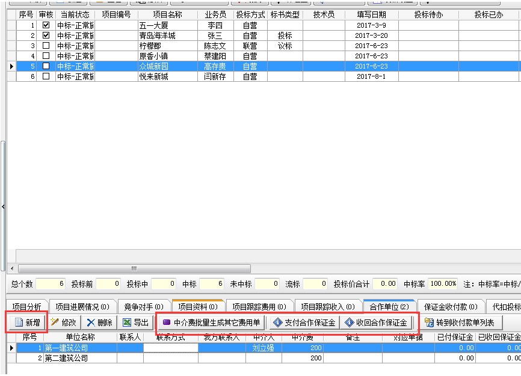Click the 投标价合计 value field
This screenshot has height=376, width=521.
tap(385, 284)
